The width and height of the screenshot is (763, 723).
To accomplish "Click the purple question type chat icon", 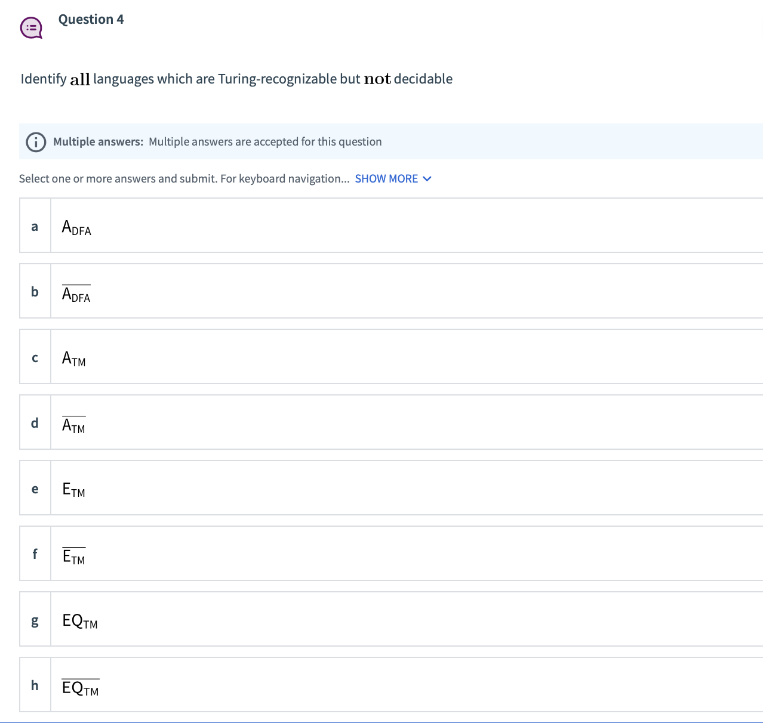I will tap(31, 28).
